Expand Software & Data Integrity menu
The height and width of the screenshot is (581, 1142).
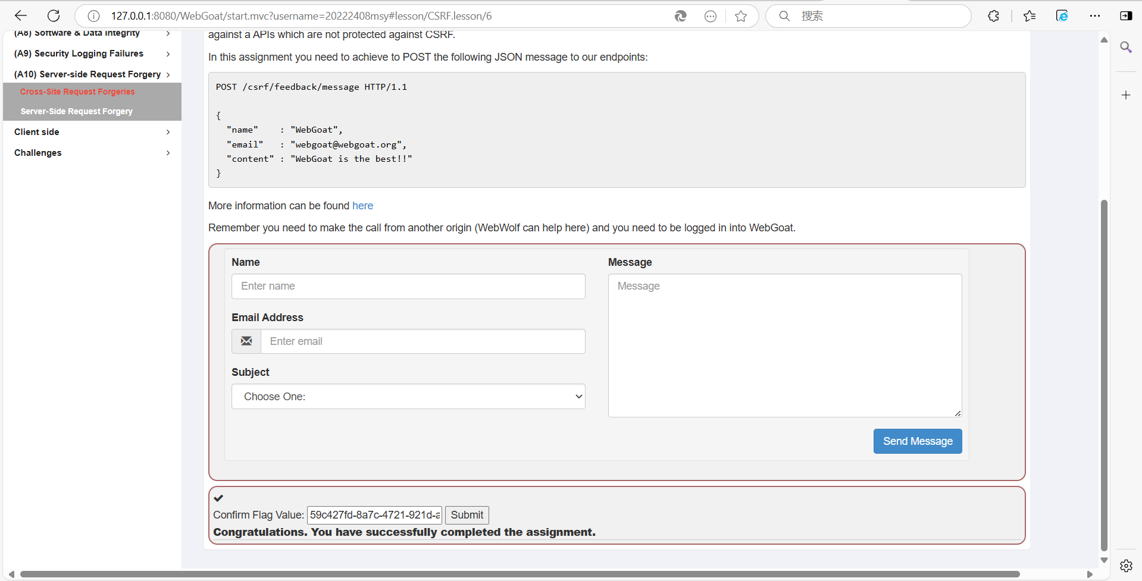click(x=92, y=33)
